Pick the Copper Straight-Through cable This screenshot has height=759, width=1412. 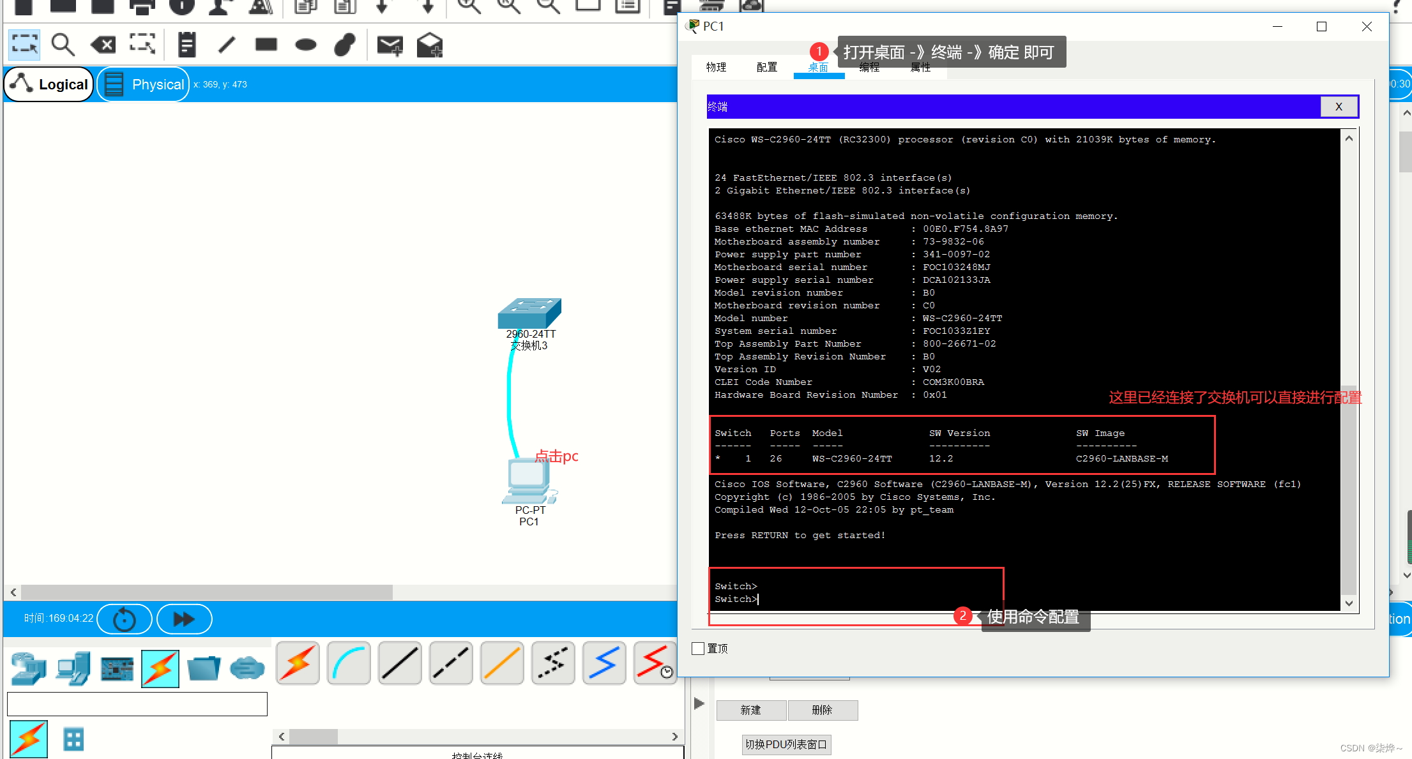[400, 663]
